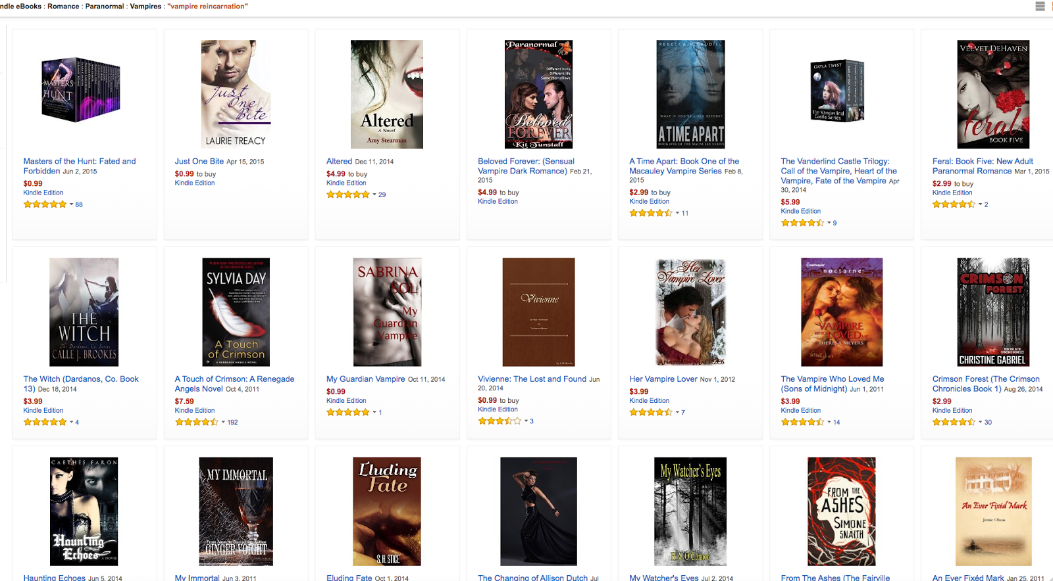Click star rating for A Touch of Crimson

coord(196,422)
